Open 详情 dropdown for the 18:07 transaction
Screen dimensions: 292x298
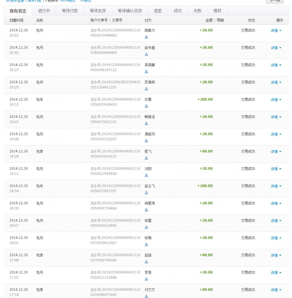(276, 221)
